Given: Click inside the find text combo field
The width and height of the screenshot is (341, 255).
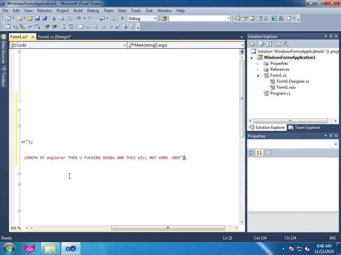Looking at the screenshot, I should [x=198, y=19].
